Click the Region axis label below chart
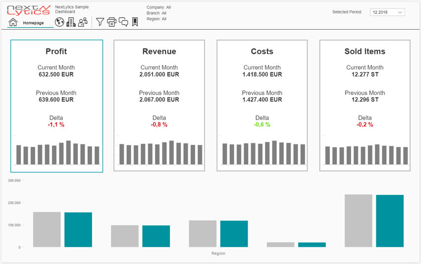The width and height of the screenshot is (421, 264). tap(218, 254)
